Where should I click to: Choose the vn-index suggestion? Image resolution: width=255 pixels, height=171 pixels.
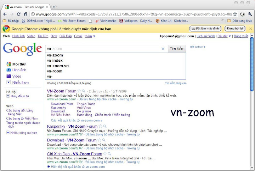[x=115, y=61]
